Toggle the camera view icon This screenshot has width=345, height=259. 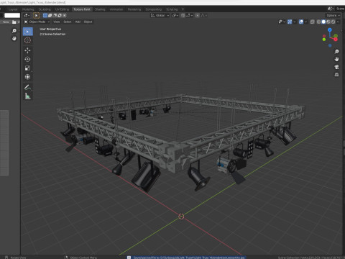click(x=336, y=67)
